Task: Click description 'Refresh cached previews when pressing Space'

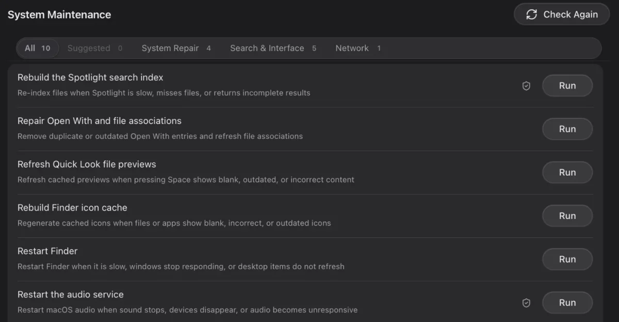Action: [186, 180]
